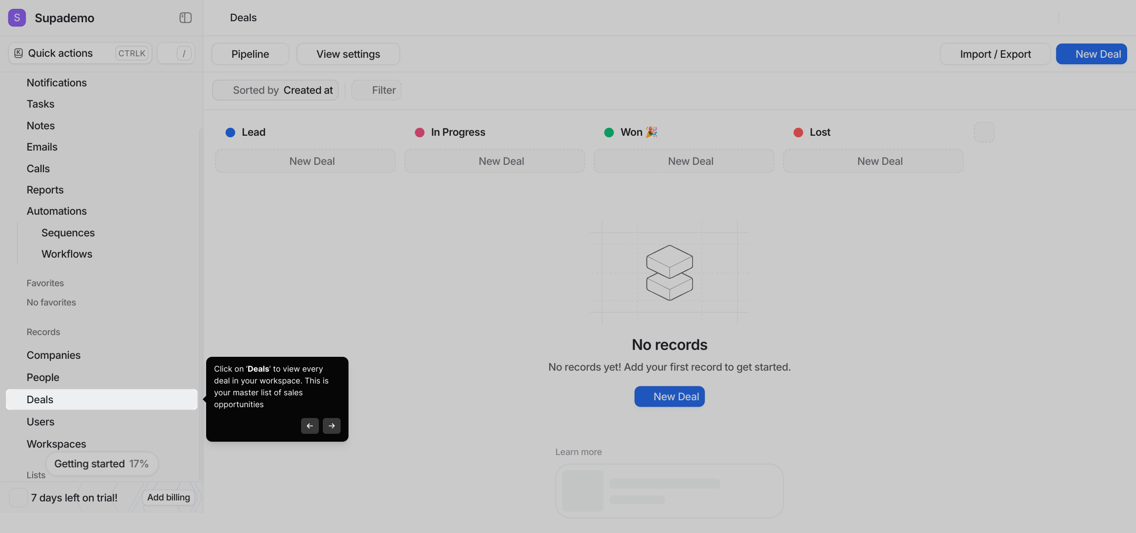Open Getting started 17% progress pill
The image size is (1136, 533).
pos(101,464)
